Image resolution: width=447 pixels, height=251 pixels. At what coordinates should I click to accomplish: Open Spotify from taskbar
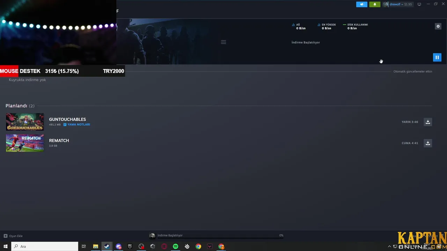point(176,246)
